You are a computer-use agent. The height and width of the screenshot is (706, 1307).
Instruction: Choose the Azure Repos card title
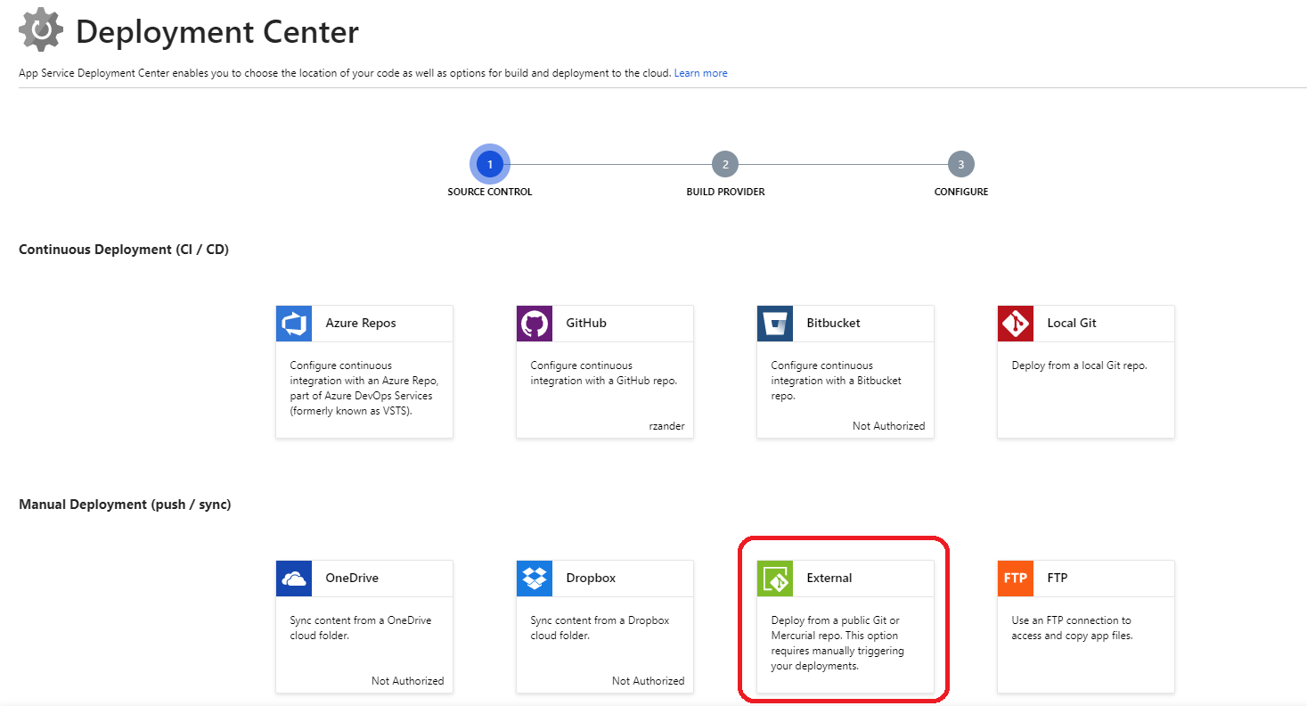point(361,324)
